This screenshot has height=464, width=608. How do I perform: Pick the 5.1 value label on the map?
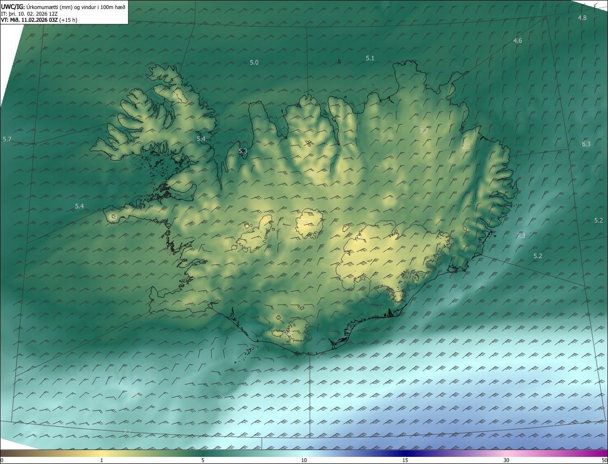370,58
